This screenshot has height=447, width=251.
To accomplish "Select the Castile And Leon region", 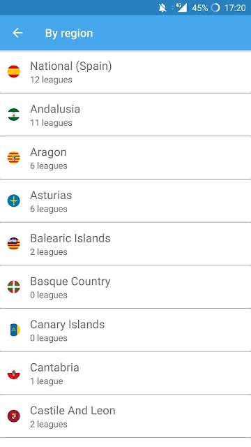I will 125,416.
